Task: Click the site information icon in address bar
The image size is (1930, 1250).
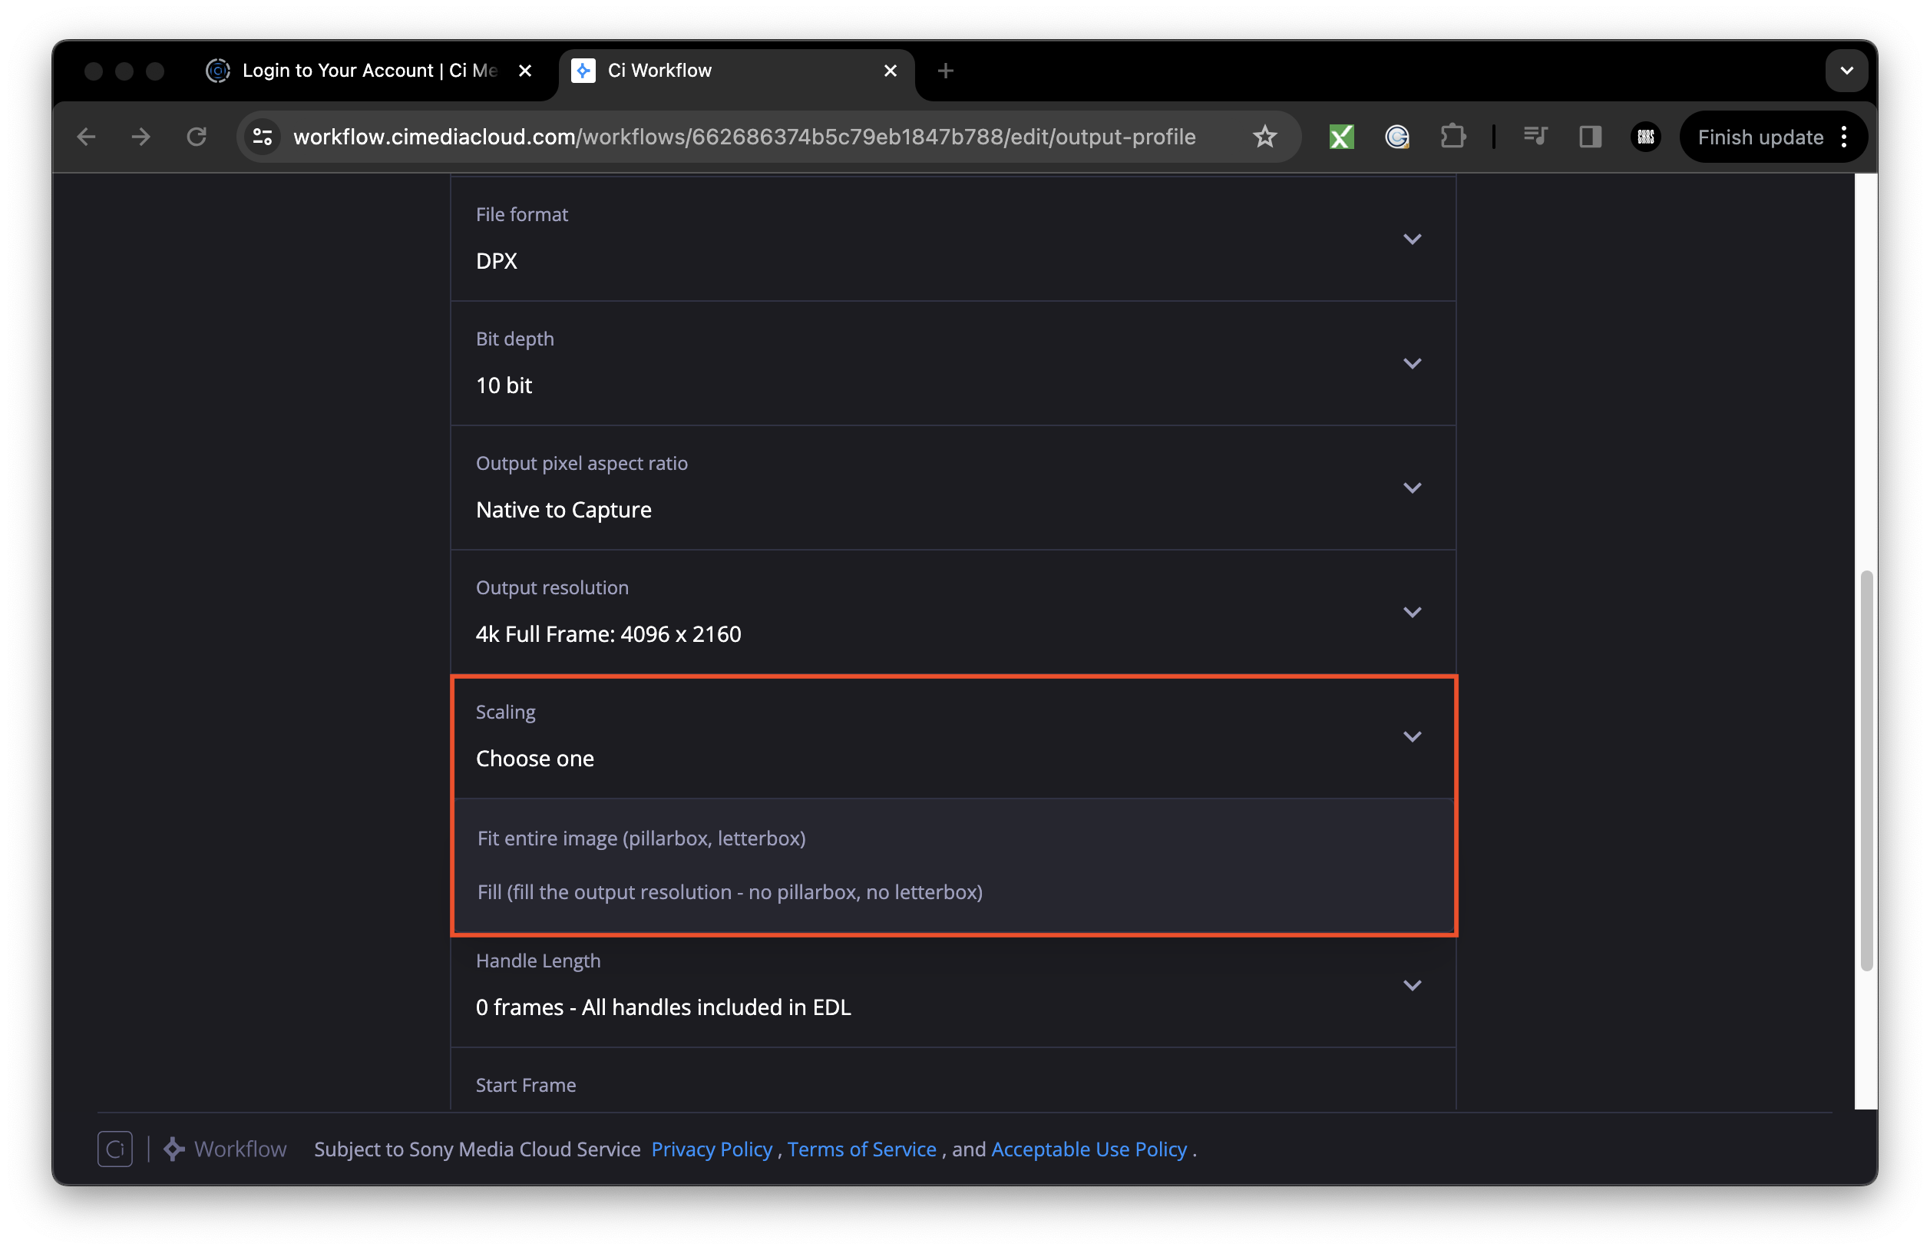Action: tap(262, 136)
